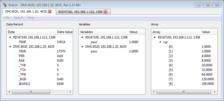Click left scroll arrow in Array panel
The image size is (224, 101).
[x=153, y=92]
